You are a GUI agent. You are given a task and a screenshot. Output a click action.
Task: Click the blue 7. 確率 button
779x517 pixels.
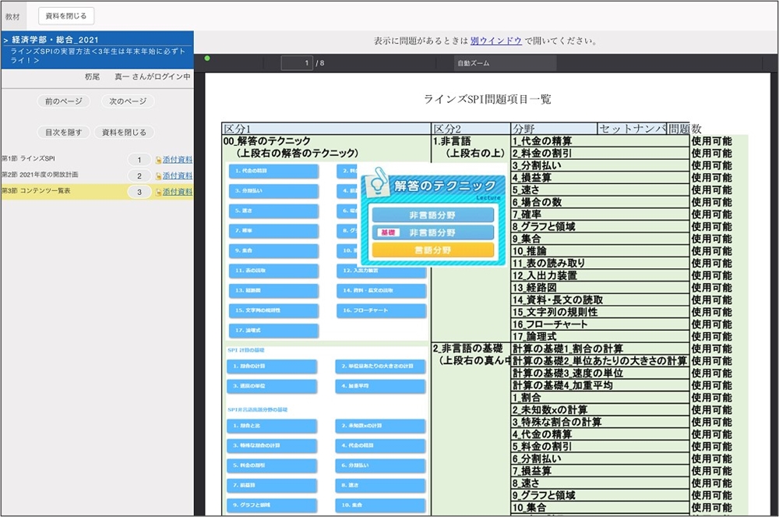tap(273, 231)
